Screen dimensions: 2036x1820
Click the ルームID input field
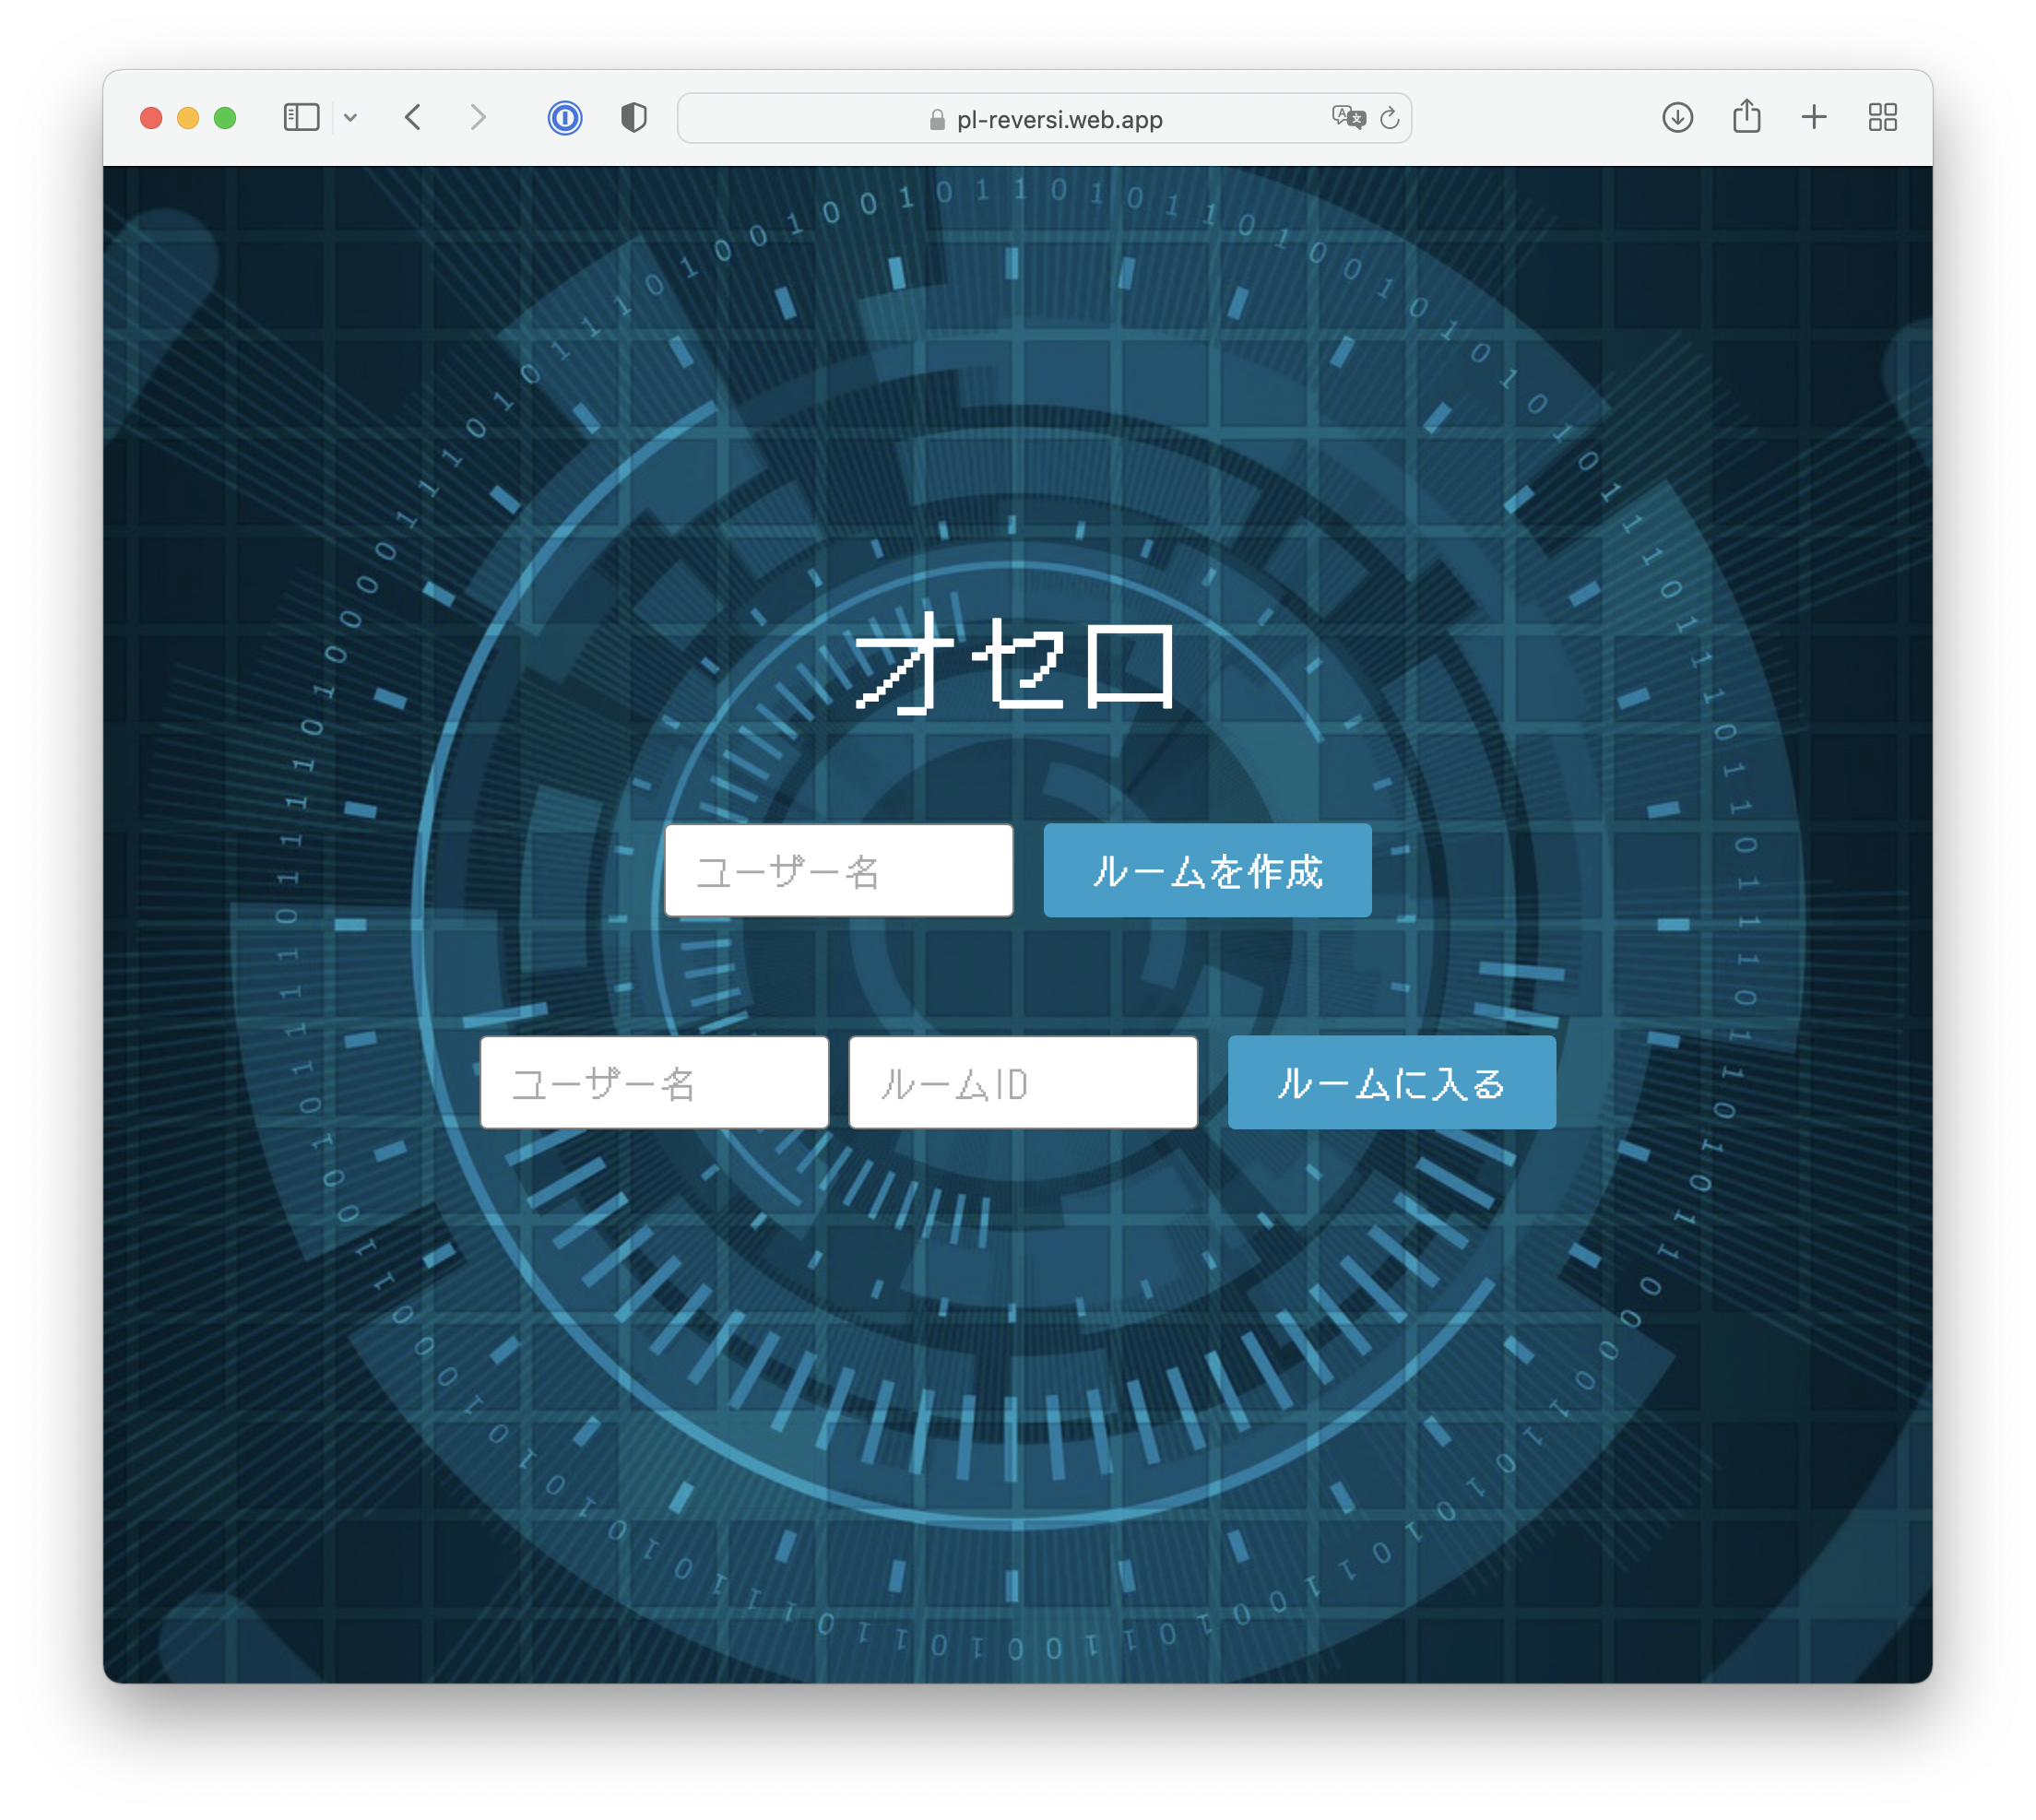point(1023,1083)
